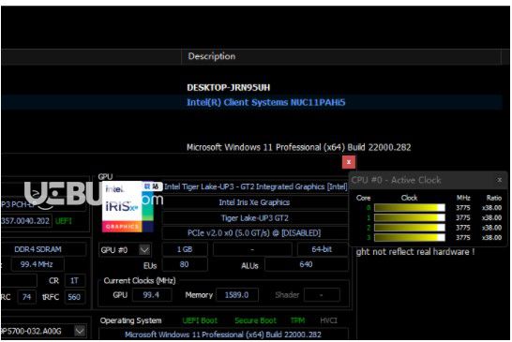Screen dimensions: 512x342
Task: Click the EUs value 80
Action: [x=185, y=264]
